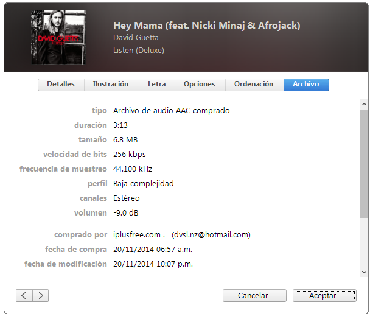
Task: Click the David Guetta album artwork
Action: 58,37
